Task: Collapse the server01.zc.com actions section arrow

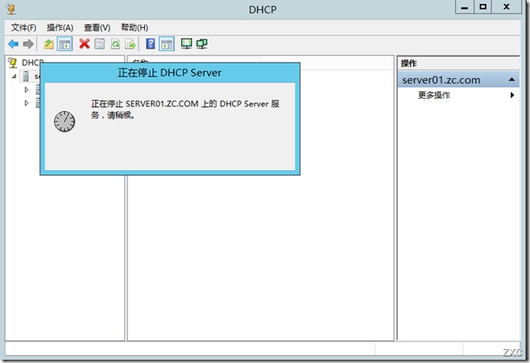Action: [512, 80]
